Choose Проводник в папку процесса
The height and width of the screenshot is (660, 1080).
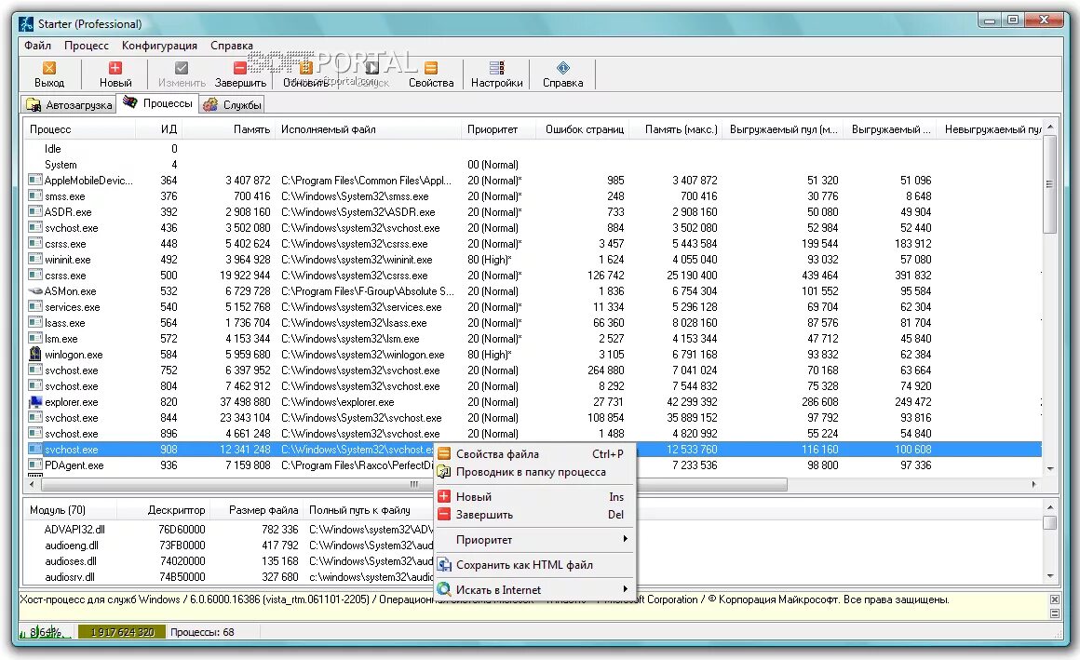[x=534, y=472]
